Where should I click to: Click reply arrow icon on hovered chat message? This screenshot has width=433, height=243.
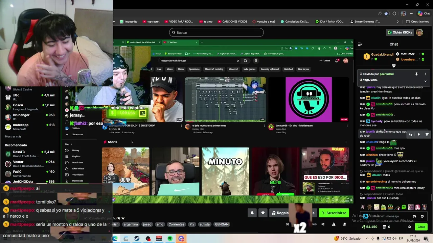[410, 135]
